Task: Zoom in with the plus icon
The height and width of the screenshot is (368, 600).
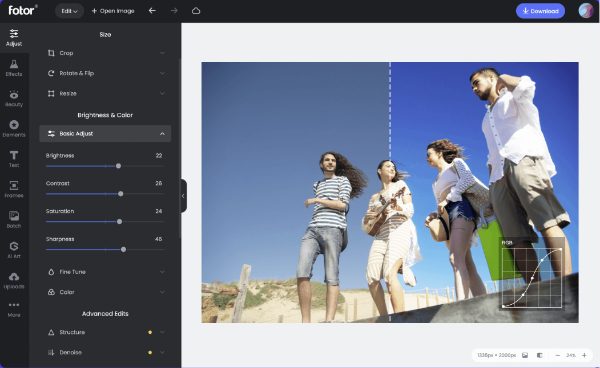Action: tap(584, 355)
